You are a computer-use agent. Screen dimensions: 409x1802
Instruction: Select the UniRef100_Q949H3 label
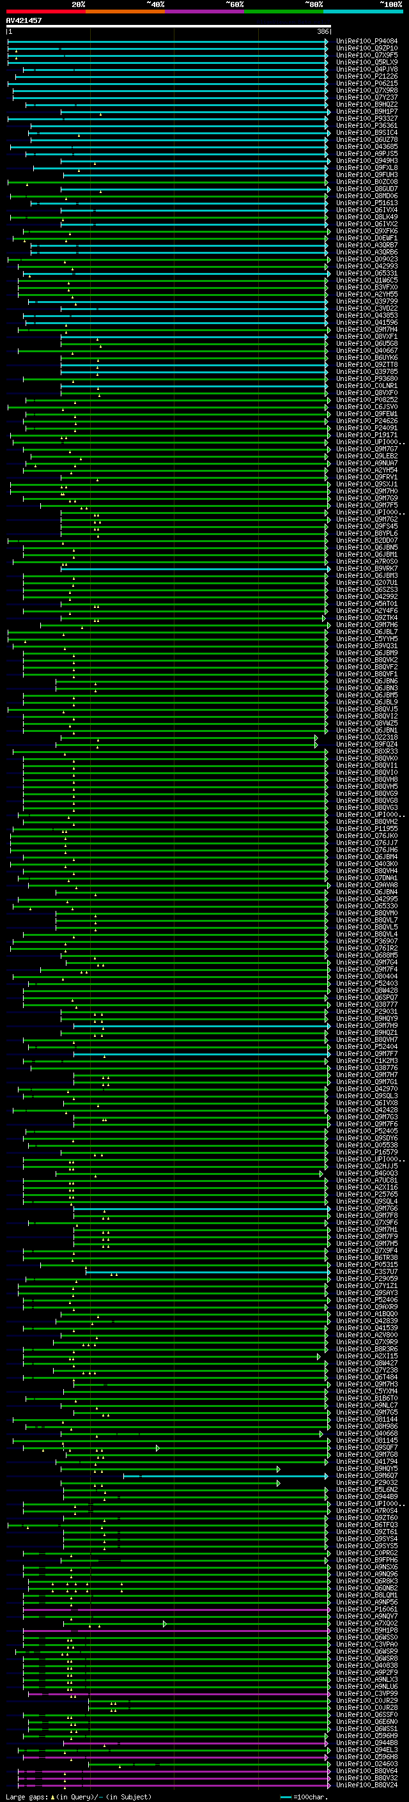click(367, 161)
